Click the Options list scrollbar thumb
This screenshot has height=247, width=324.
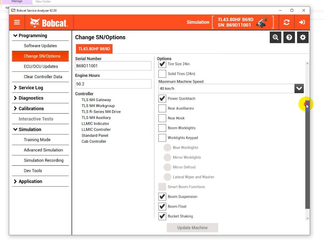tap(308, 155)
